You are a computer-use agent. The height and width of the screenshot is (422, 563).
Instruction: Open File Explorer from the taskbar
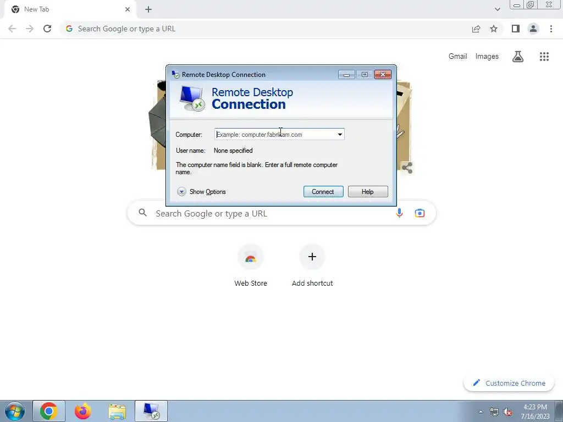point(117,411)
